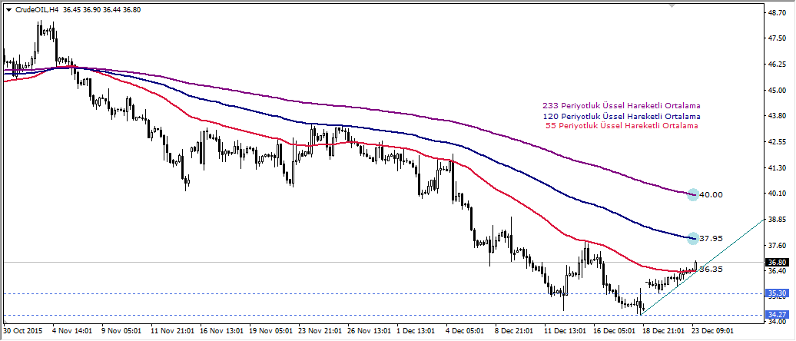Select the blue circle marker at 37.95
Screen dimensions: 796x341
tap(693, 238)
